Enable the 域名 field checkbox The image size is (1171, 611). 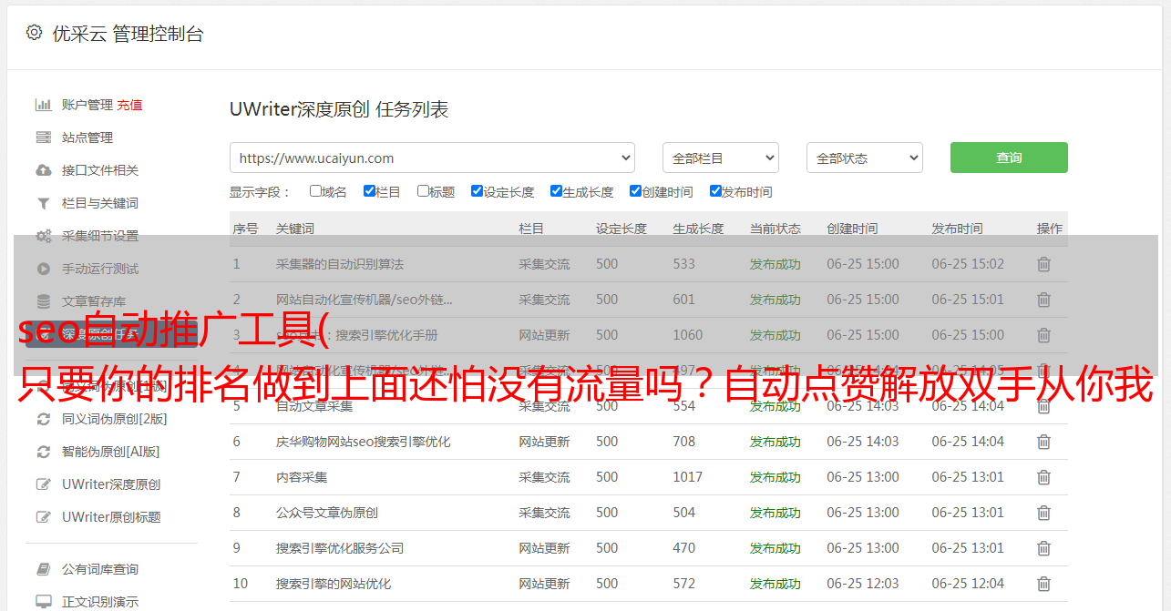tap(315, 191)
